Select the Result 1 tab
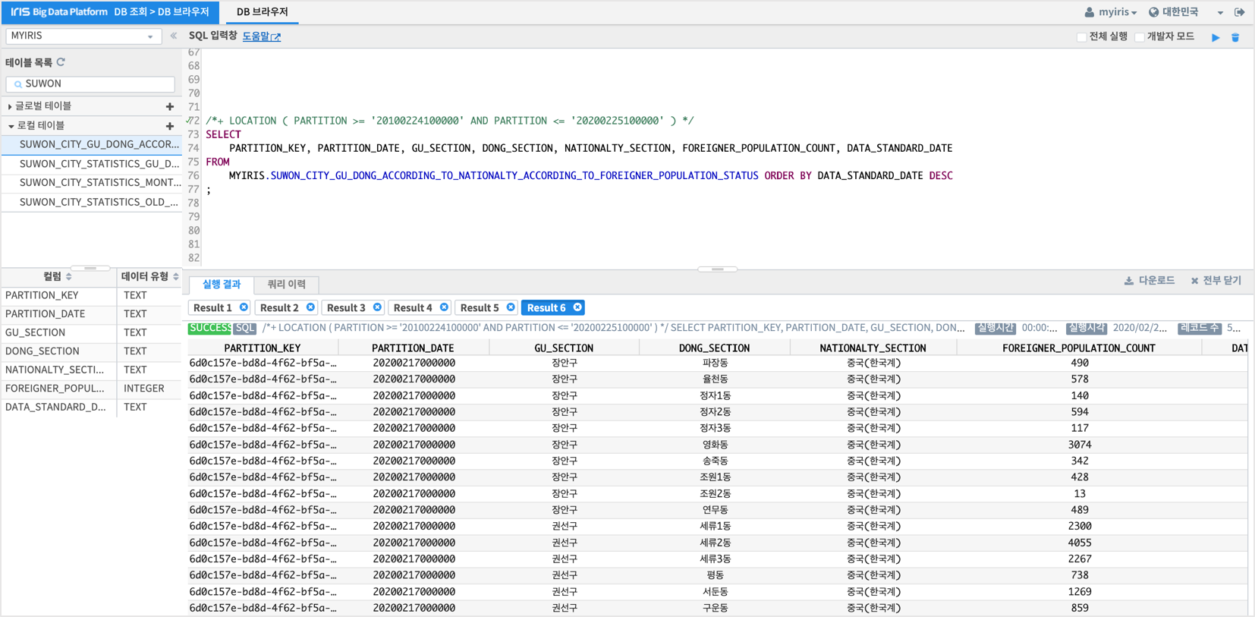The height and width of the screenshot is (617, 1255). point(213,307)
